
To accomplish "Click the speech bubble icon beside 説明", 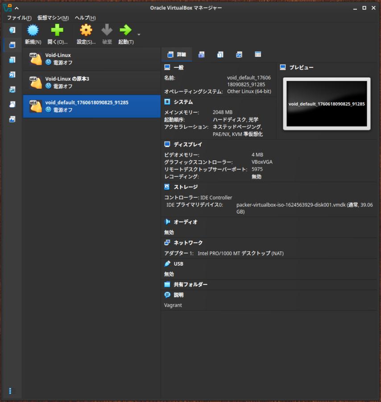I will click(167, 295).
